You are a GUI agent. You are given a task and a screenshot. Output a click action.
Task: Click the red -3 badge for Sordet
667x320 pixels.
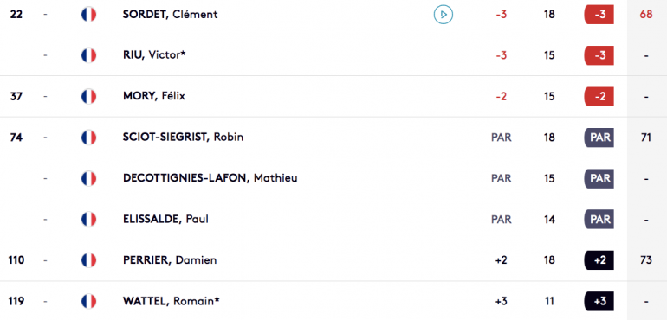pyautogui.click(x=599, y=15)
